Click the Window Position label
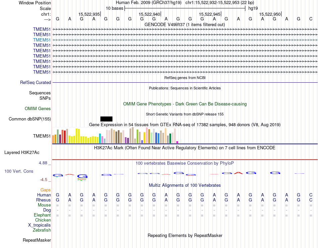 point(35,3)
